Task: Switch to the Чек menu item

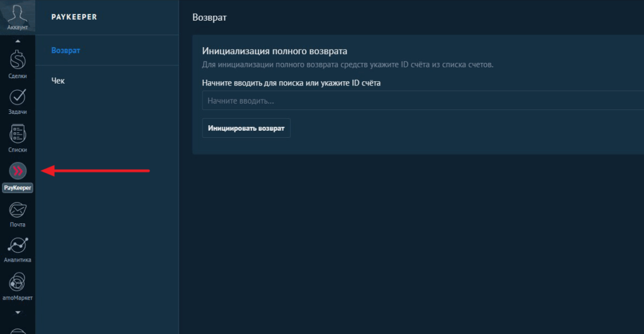Action: tap(58, 81)
